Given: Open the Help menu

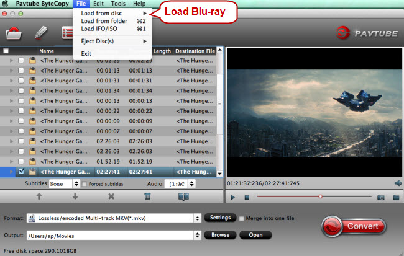Looking at the screenshot, I should (x=139, y=4).
